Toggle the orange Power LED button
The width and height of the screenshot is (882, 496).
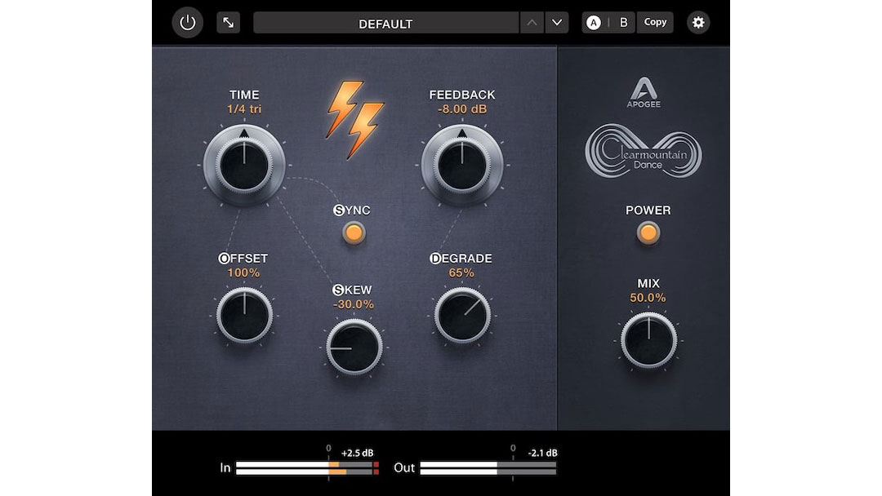pos(648,233)
